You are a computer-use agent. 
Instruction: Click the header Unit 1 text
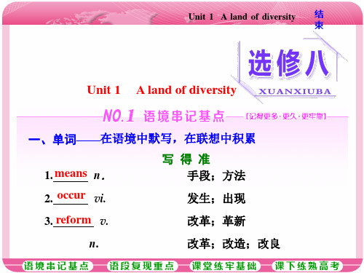tap(201, 17)
